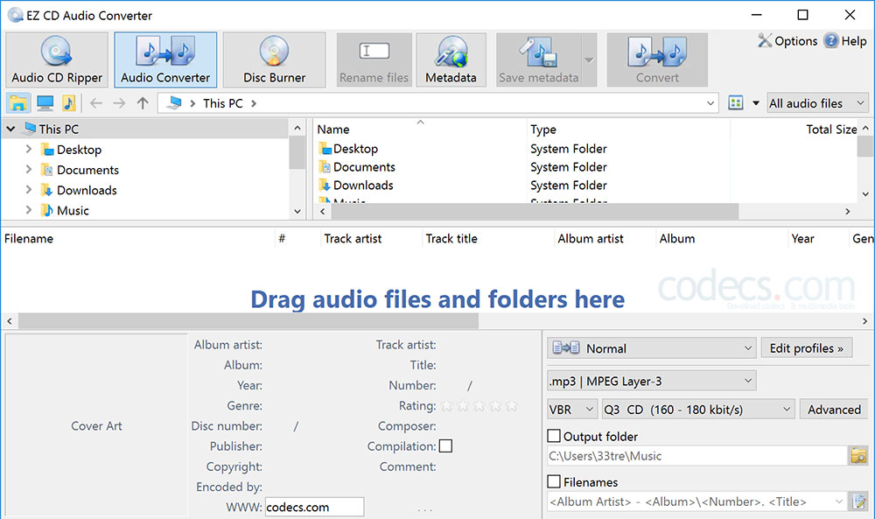Expand the Downloads tree node

29,190
